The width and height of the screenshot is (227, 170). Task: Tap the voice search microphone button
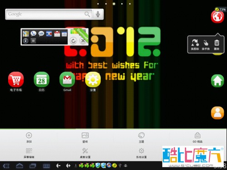click(98, 14)
